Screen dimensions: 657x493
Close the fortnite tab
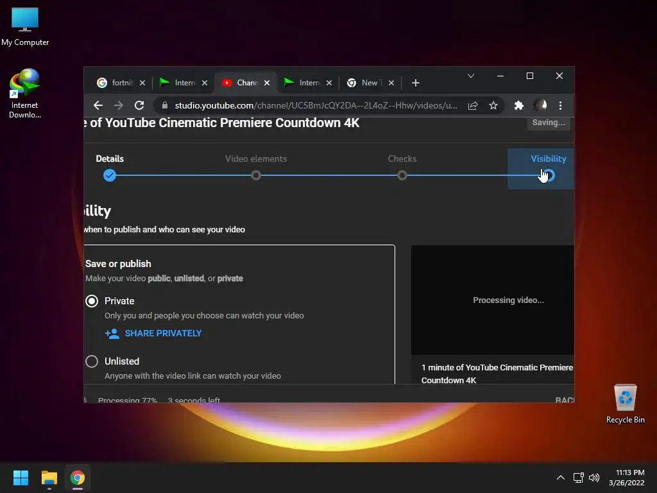click(x=142, y=83)
